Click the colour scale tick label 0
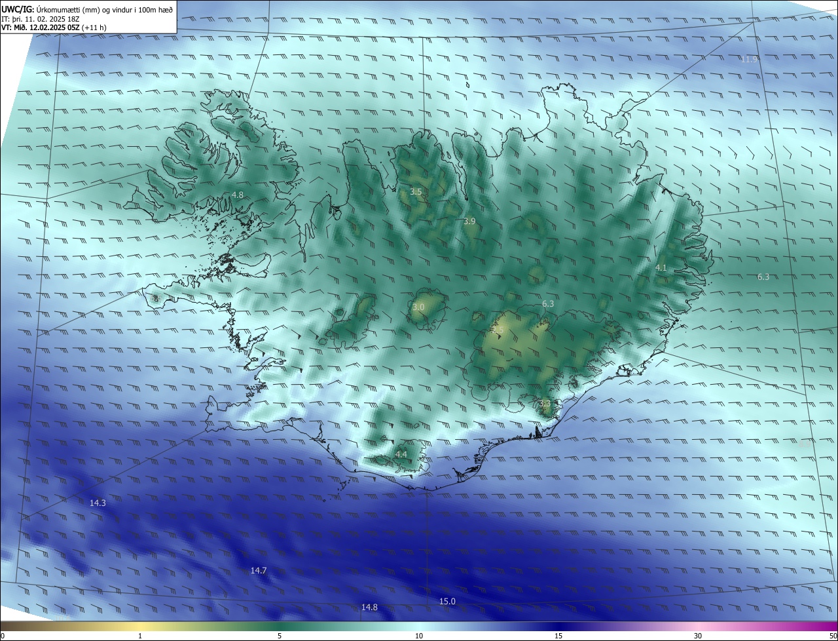This screenshot has height=641, width=838. coord(2,636)
